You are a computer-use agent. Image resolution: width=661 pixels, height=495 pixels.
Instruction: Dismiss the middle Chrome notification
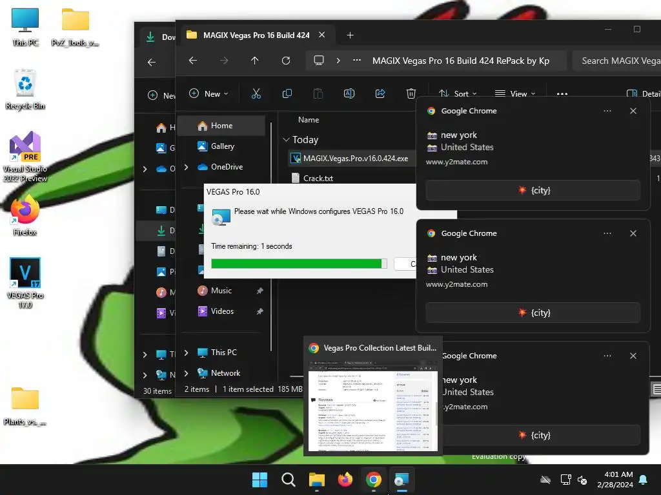[x=633, y=233]
